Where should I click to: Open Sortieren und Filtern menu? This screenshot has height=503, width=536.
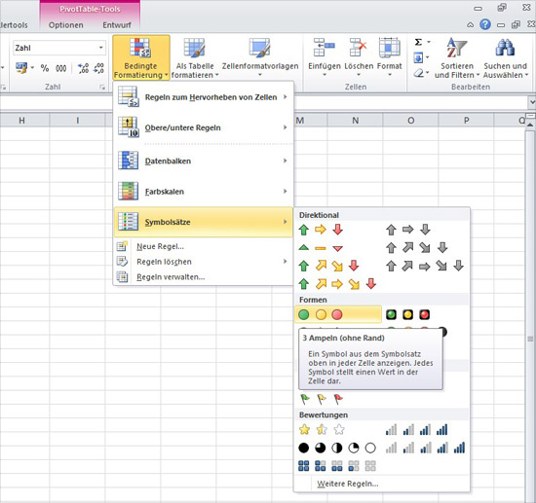(x=457, y=57)
